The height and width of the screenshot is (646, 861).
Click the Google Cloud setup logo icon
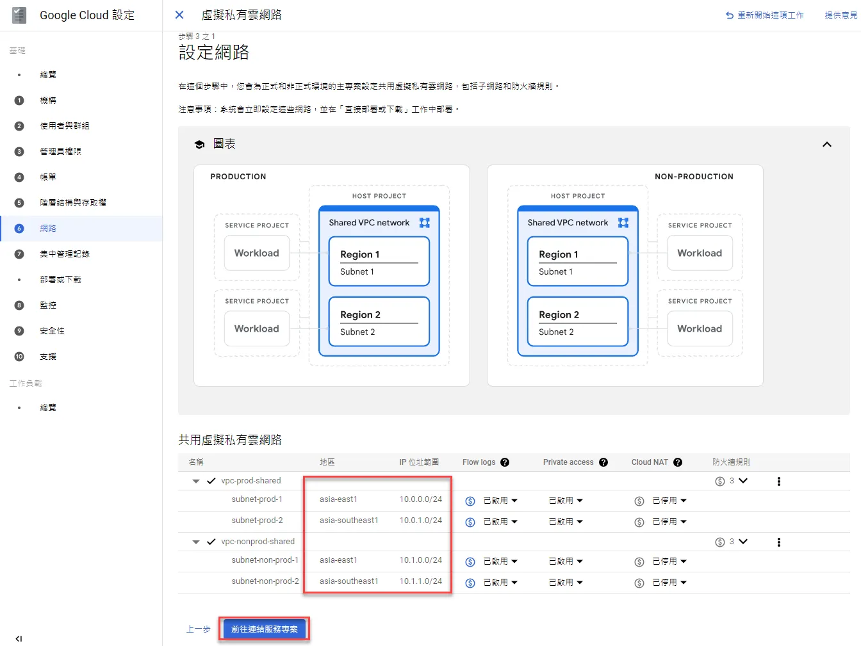tap(19, 15)
